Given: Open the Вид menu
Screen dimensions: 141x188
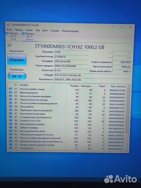Looking at the screenshot, I should [38, 30].
